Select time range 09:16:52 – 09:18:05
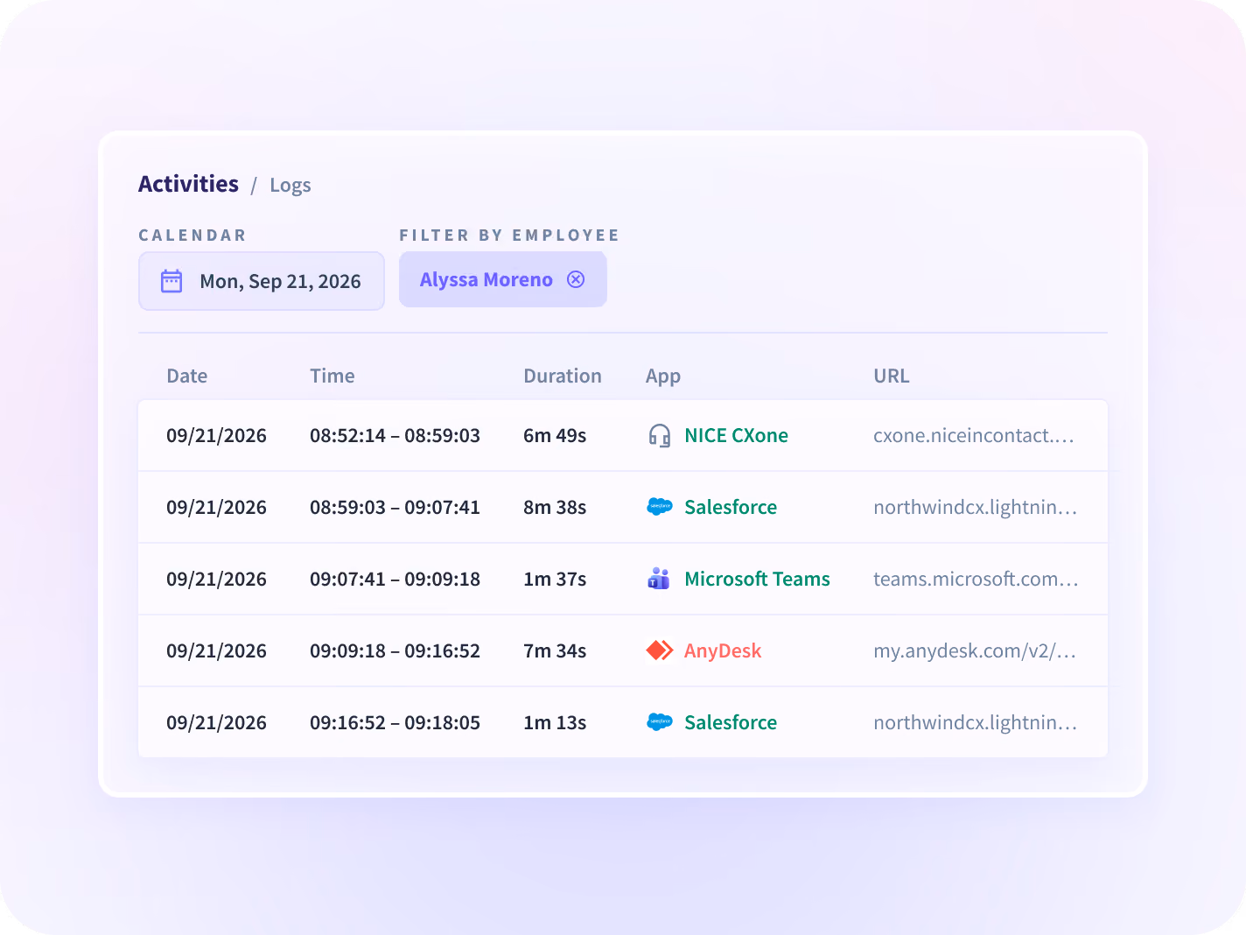 [395, 722]
